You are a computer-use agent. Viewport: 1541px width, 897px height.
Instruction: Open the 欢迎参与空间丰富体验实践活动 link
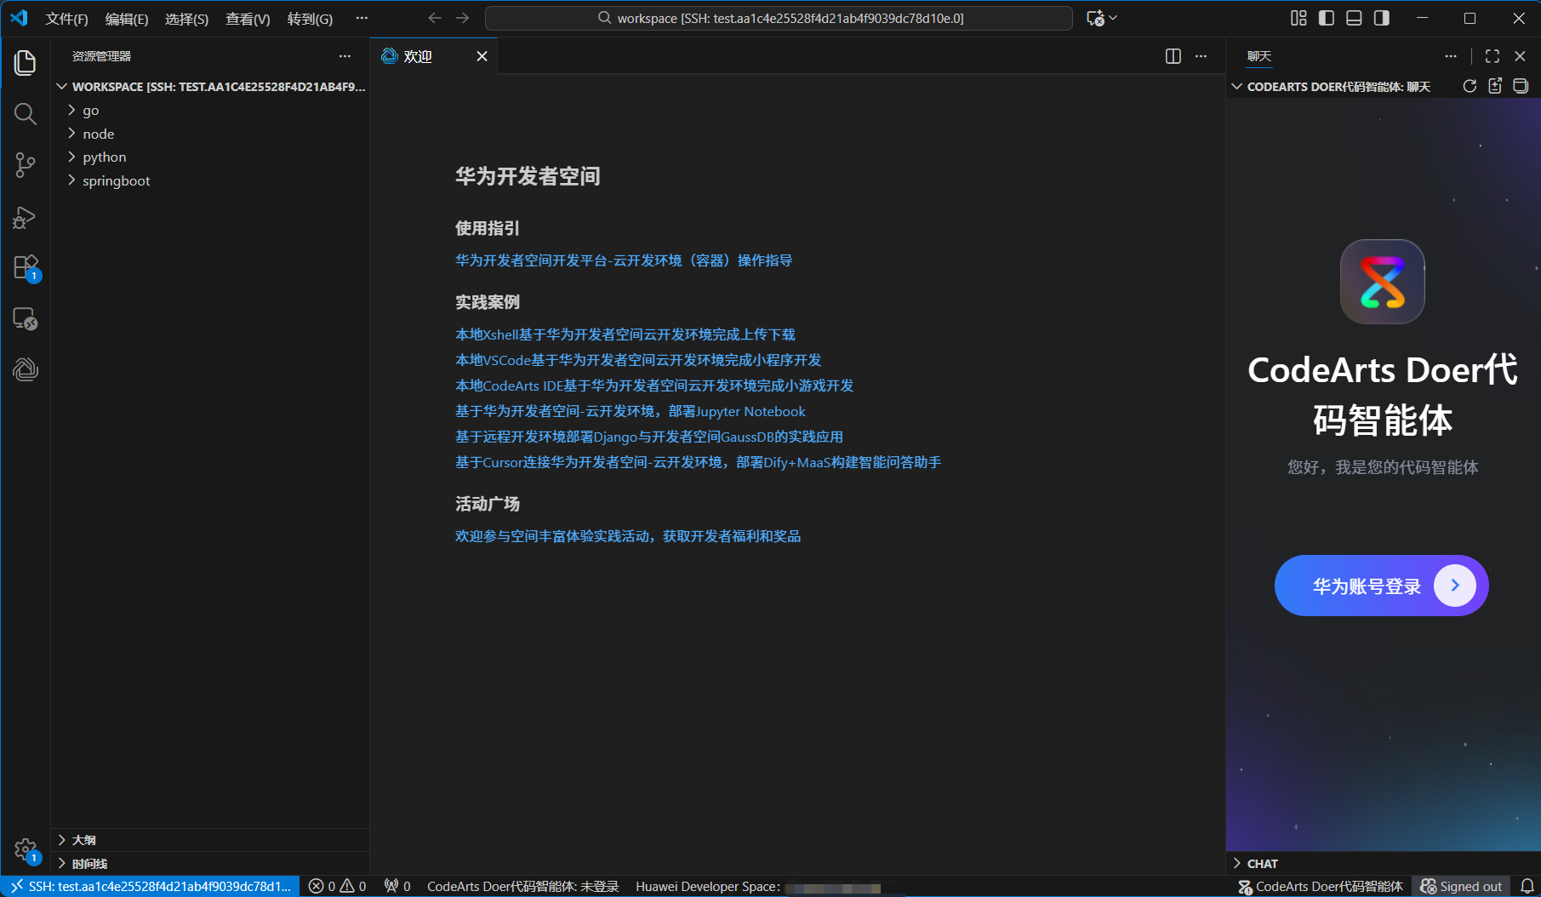point(628,536)
